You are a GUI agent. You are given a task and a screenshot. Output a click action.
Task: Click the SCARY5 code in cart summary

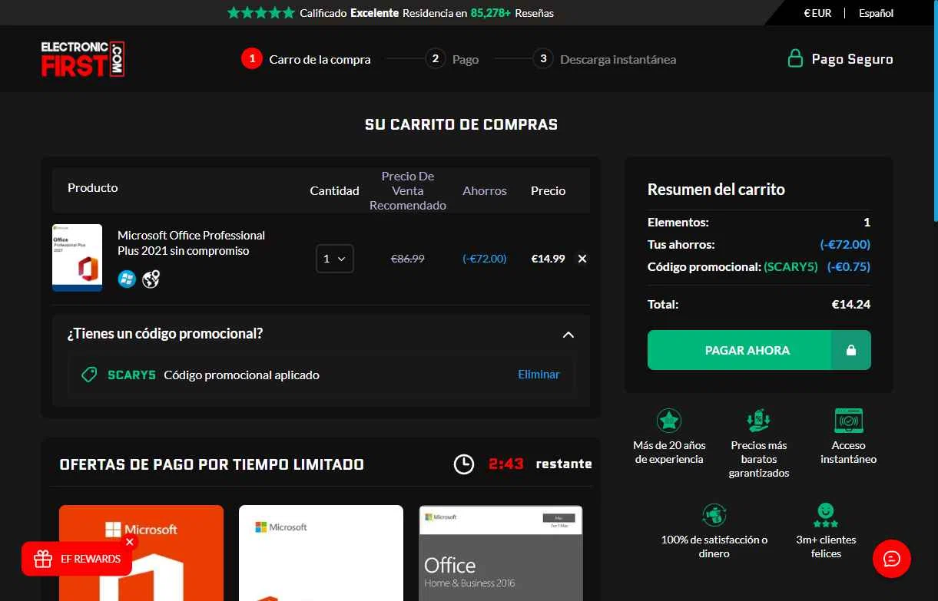click(x=791, y=267)
